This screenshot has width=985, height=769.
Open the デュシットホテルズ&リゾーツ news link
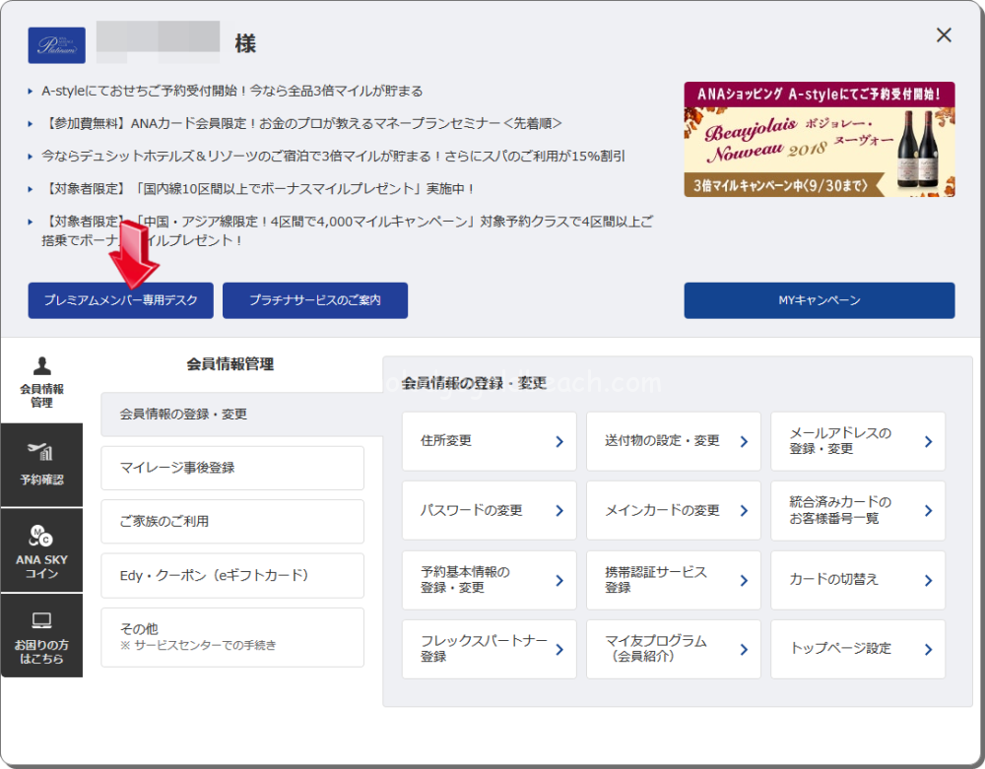pyautogui.click(x=334, y=157)
